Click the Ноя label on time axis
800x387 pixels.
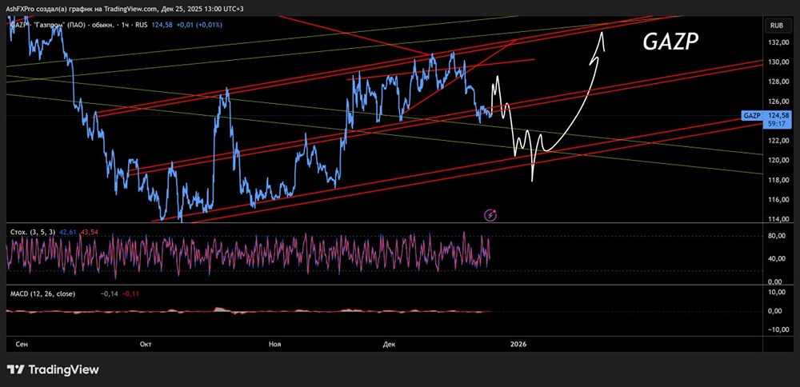click(275, 345)
